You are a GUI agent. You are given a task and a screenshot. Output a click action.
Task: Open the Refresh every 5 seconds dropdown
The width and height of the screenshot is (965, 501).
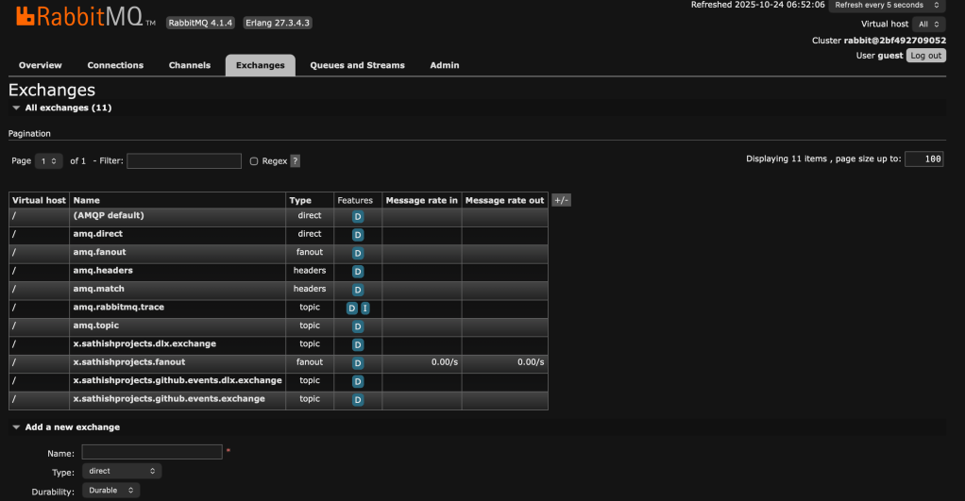pos(887,6)
